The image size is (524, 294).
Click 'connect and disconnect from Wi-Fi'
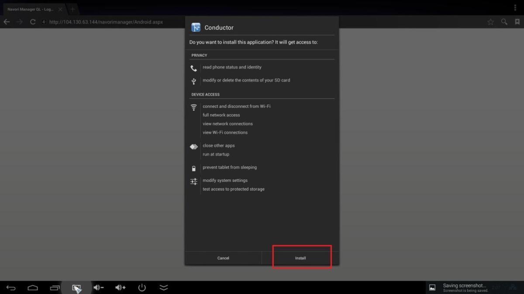pyautogui.click(x=236, y=106)
